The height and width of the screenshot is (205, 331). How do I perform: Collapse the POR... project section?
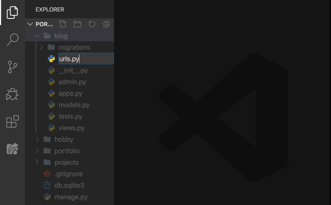click(30, 24)
